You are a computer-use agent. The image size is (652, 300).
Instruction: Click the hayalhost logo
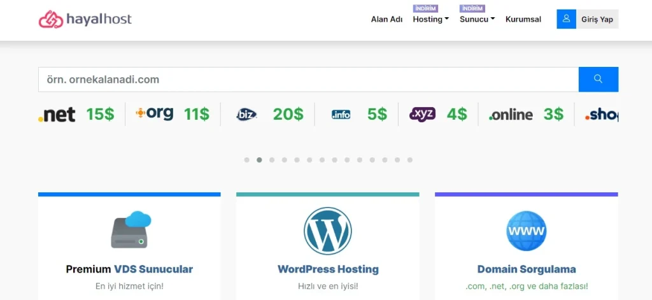pos(85,19)
